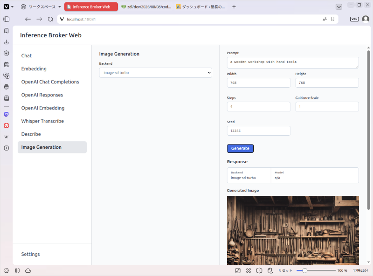Open browser settings gear in status bar
This screenshot has width=373, height=276.
click(7, 270)
